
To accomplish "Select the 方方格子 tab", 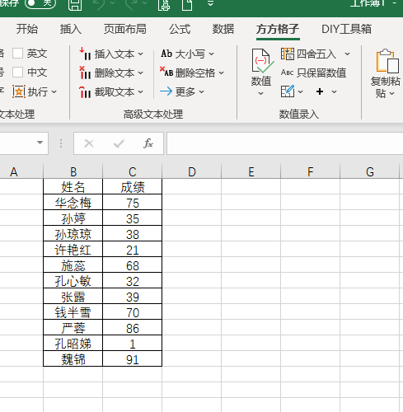I will point(278,29).
